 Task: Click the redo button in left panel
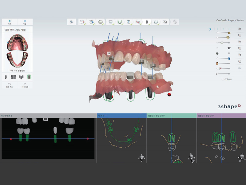coord(25,85)
